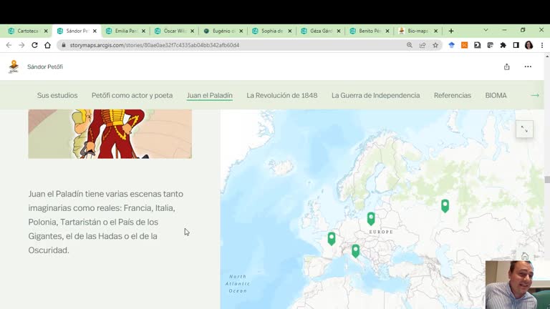Open the orange SC extension
This screenshot has height=309, width=550.
(x=464, y=45)
